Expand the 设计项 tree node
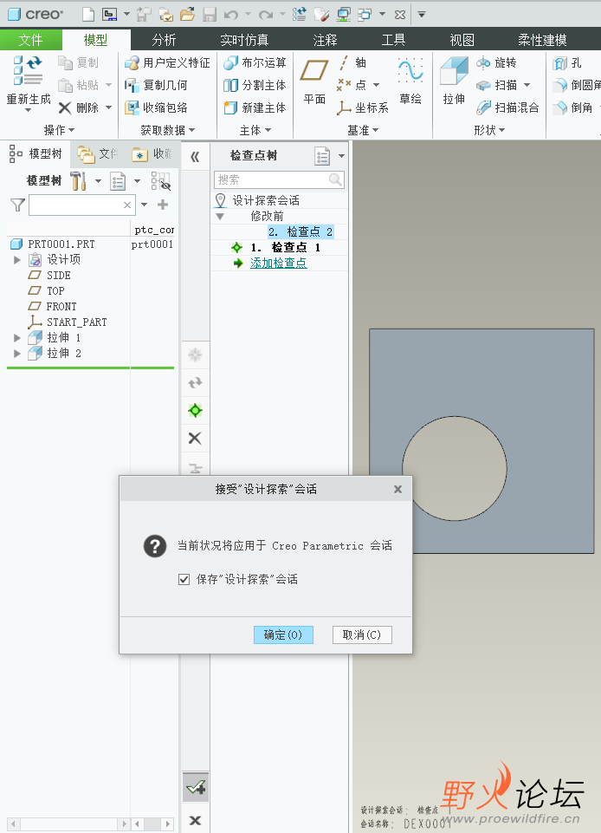The width and height of the screenshot is (601, 833). coord(17,260)
